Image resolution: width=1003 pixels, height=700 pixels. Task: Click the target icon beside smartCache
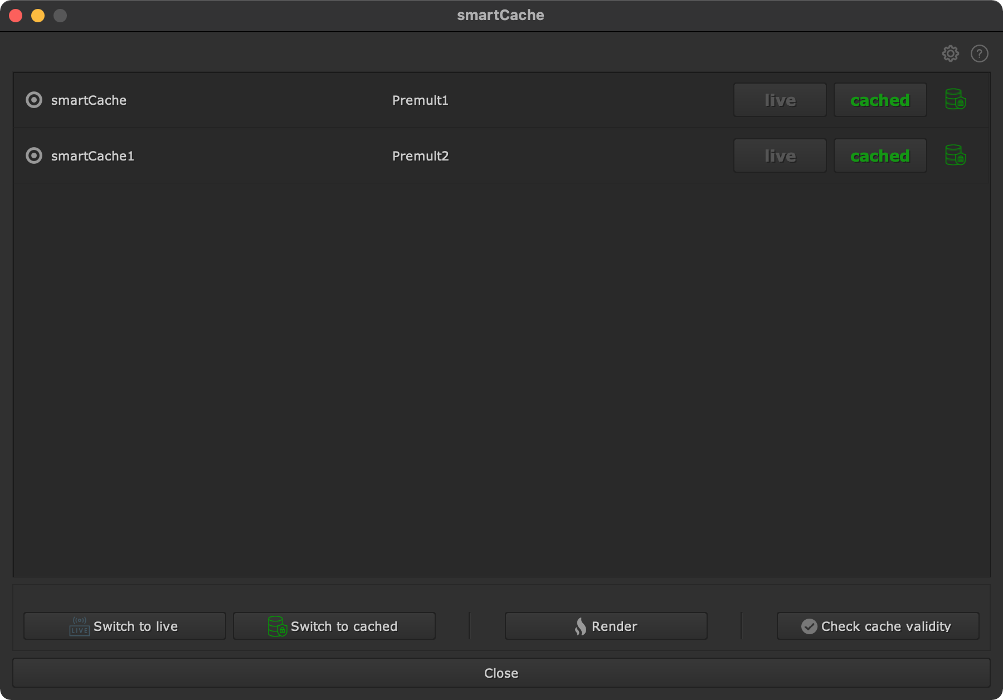click(x=34, y=100)
